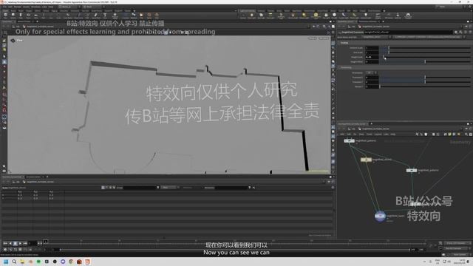Click the Translate X slider handle
Viewport: 473px width, 266px height.
[x=425, y=77]
